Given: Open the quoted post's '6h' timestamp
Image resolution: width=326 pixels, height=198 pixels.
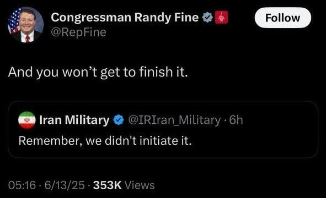Looking at the screenshot, I should (236, 120).
